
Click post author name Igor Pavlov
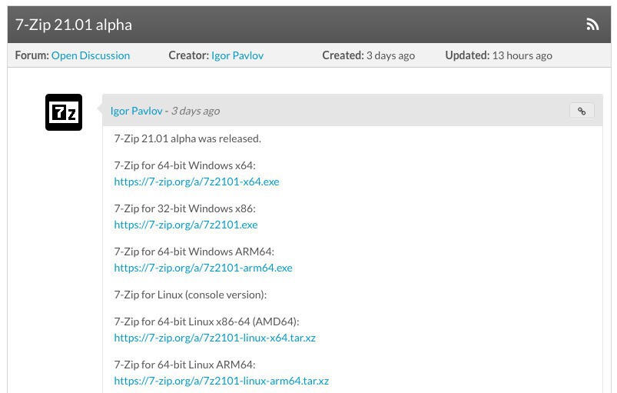click(137, 111)
